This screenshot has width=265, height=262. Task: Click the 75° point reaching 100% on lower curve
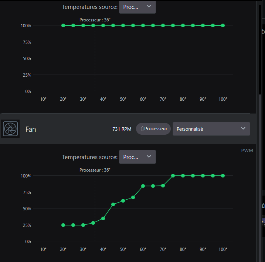[x=173, y=176]
